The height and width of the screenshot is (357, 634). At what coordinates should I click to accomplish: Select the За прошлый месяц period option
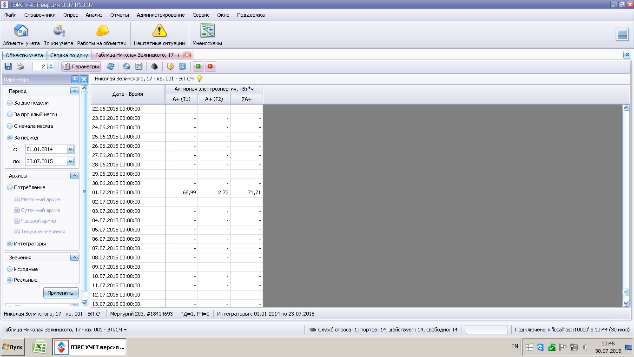click(10, 114)
